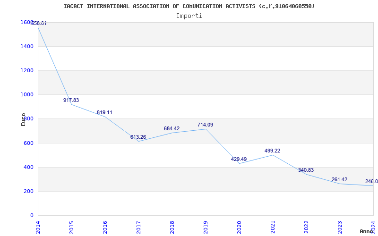Click the chart title with IACACT name
The height and width of the screenshot is (236, 378).
189,6
